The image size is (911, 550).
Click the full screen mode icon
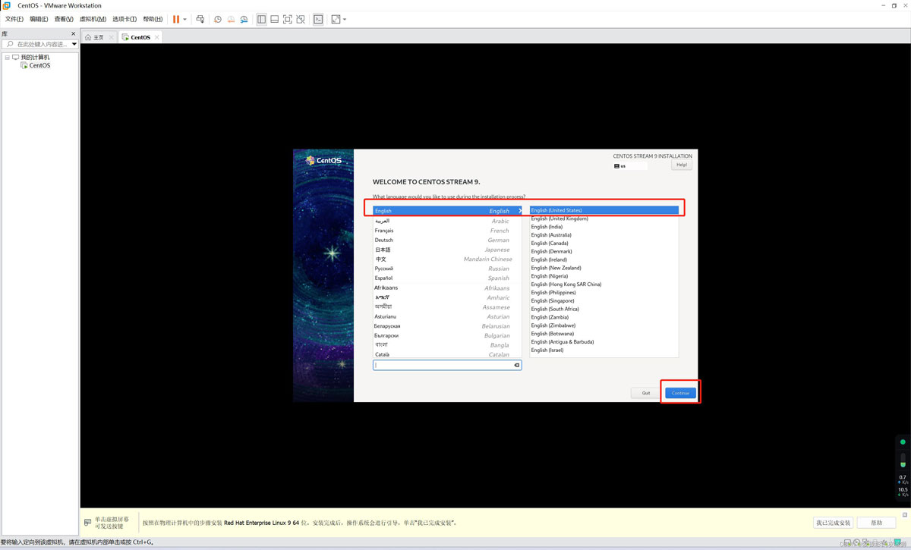tap(288, 19)
